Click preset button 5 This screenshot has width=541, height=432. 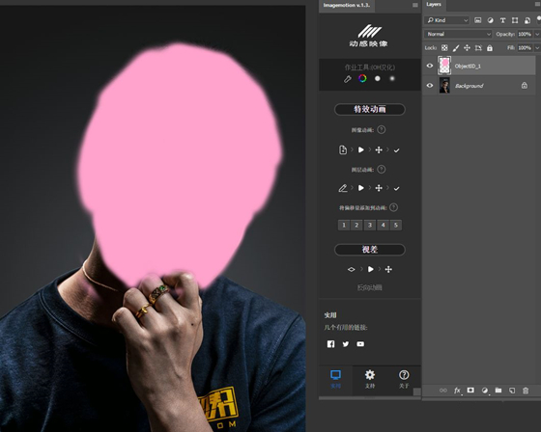tap(396, 225)
